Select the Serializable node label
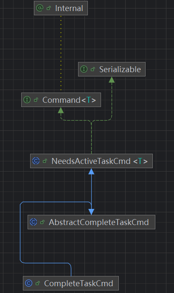The width and height of the screenshot is (174, 293). pos(120,69)
